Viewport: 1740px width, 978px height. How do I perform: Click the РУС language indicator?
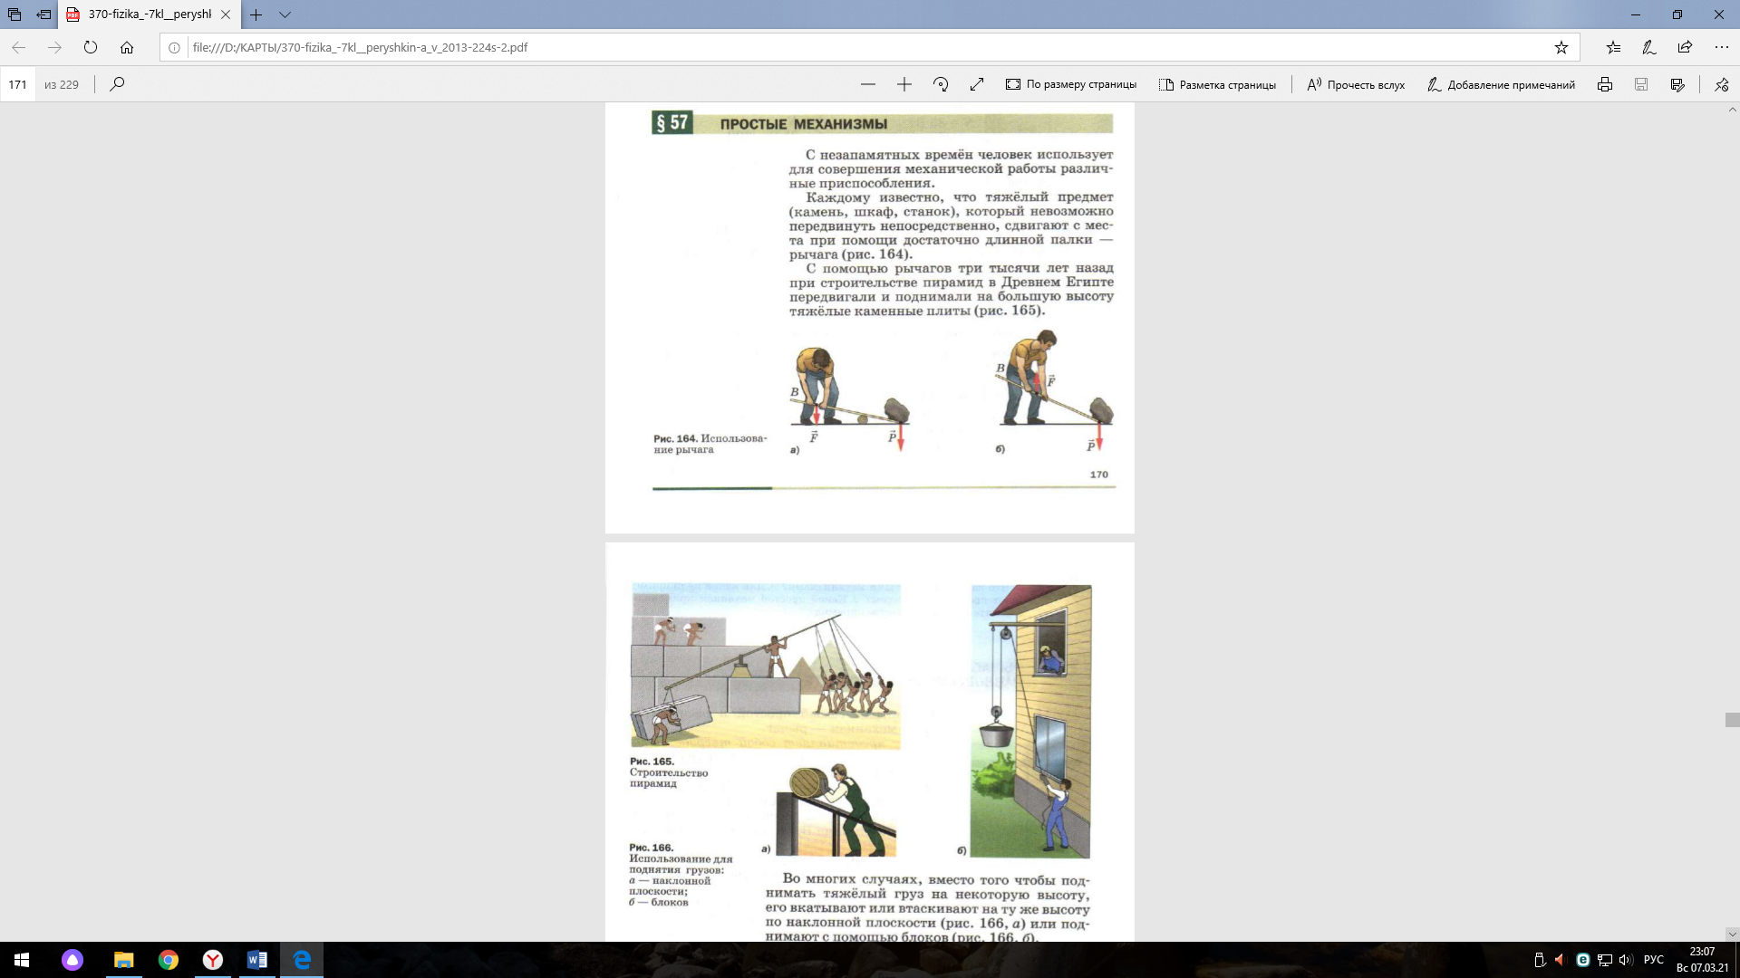pos(1653,960)
